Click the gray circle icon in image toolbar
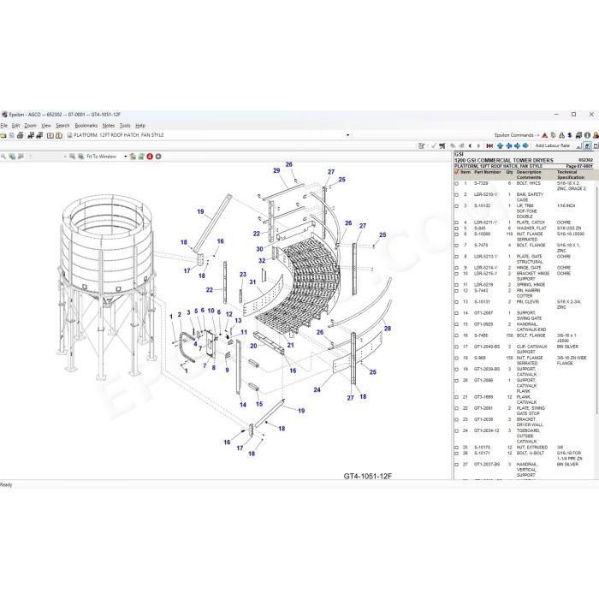The image size is (599, 599). (x=158, y=157)
